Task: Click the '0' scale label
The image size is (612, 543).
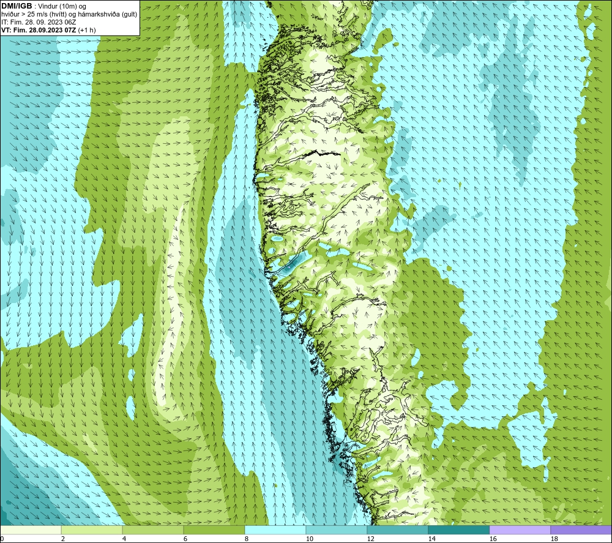Action: [2, 539]
